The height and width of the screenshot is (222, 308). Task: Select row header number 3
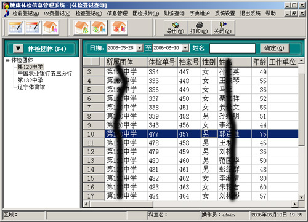pos(94,72)
